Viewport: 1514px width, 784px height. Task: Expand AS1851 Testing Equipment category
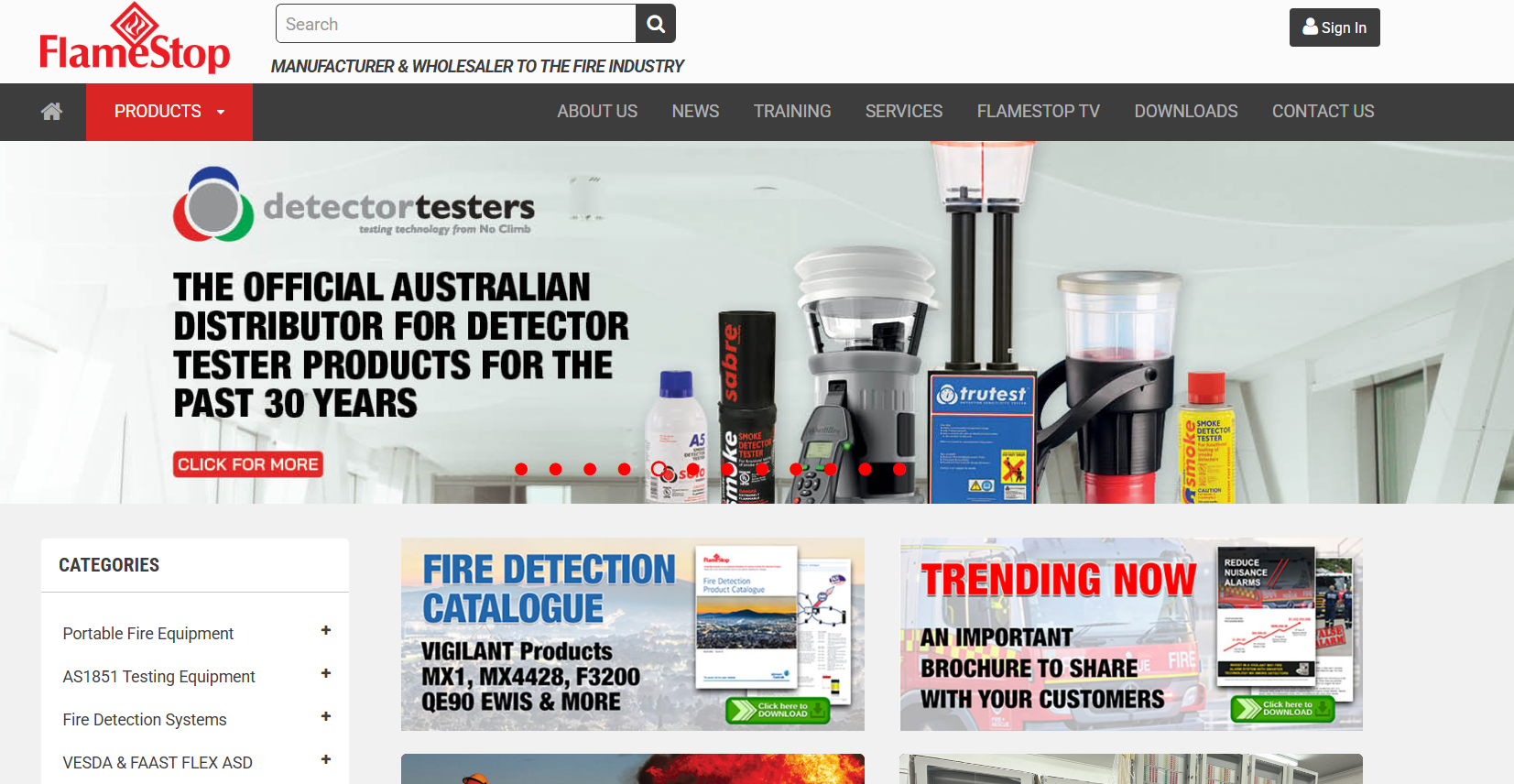pos(326,673)
